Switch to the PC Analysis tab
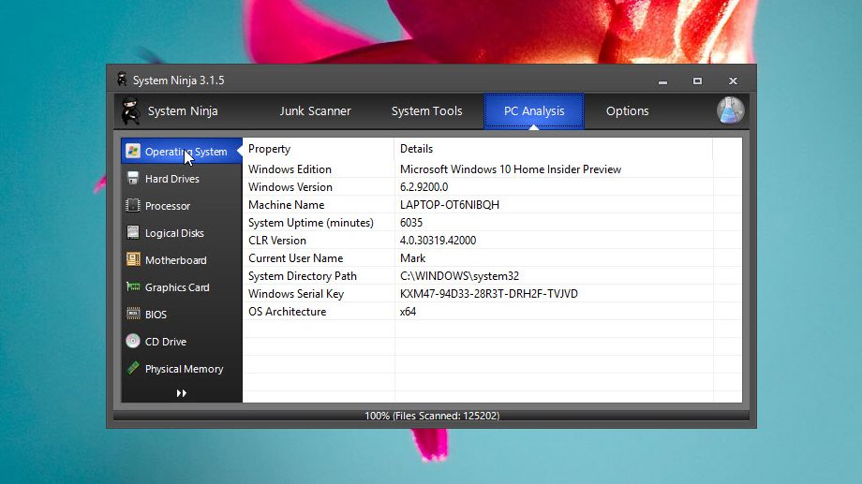 (534, 111)
